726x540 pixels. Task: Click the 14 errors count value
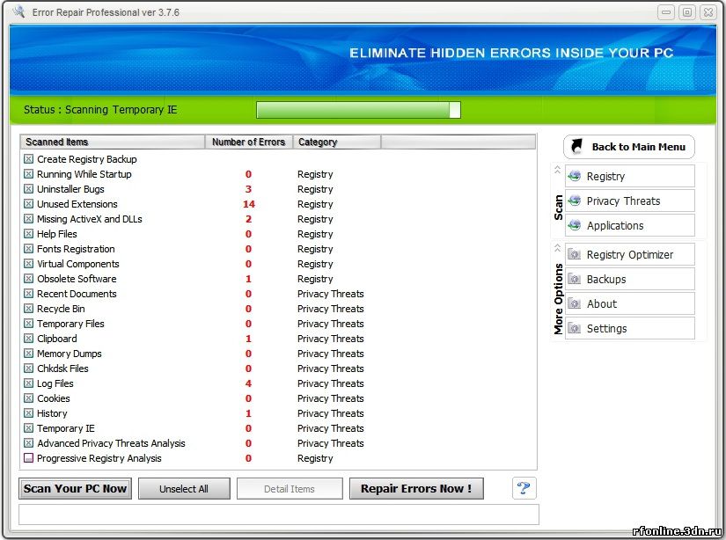[249, 203]
